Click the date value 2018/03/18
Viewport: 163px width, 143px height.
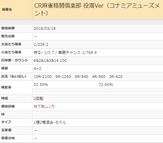coord(45,28)
